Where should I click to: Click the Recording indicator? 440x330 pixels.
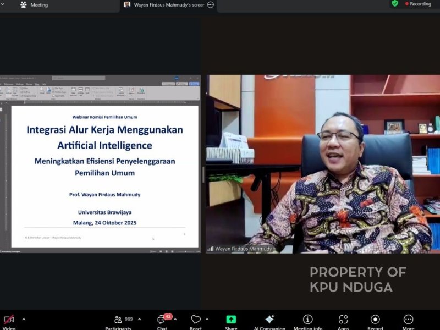coord(418,4)
